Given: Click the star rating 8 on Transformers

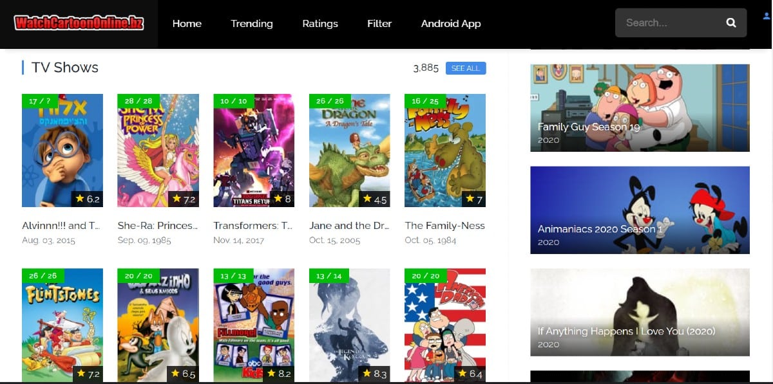Looking at the screenshot, I should 282,199.
